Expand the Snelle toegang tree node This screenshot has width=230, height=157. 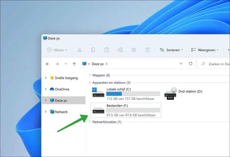[x=46, y=78]
